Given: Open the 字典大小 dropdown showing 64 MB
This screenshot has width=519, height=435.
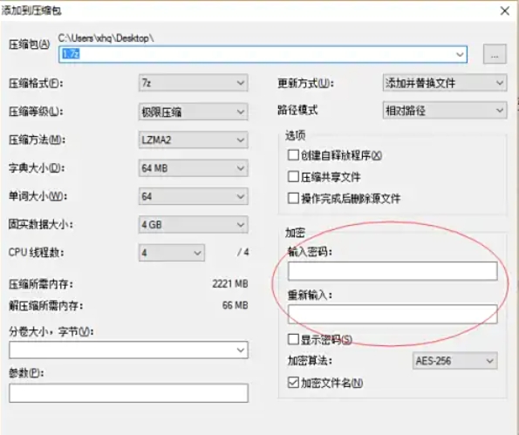Looking at the screenshot, I should click(194, 168).
